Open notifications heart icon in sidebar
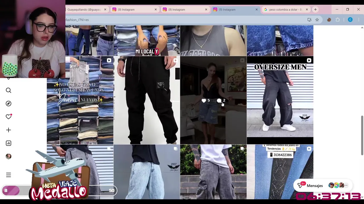The image size is (364, 204). [x=9, y=117]
